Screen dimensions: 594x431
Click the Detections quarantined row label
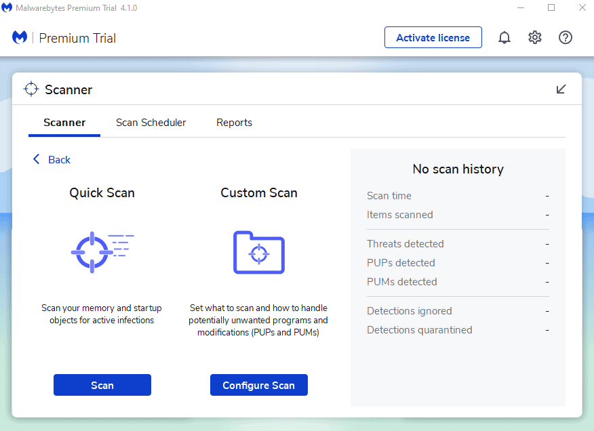419,330
